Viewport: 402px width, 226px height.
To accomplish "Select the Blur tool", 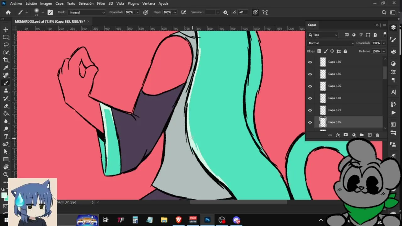I will point(6,121).
